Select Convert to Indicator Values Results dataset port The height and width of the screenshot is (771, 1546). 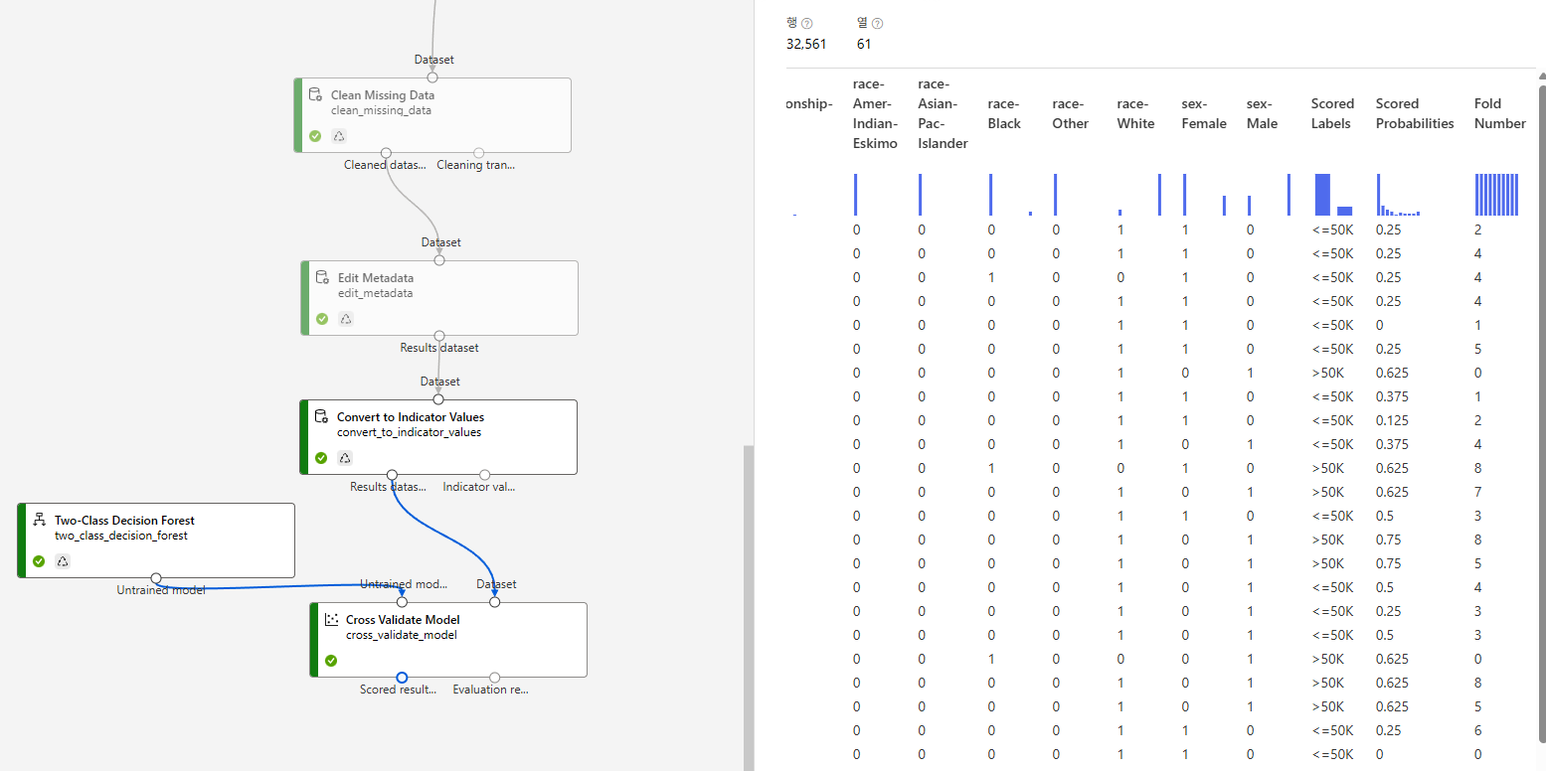(x=392, y=475)
